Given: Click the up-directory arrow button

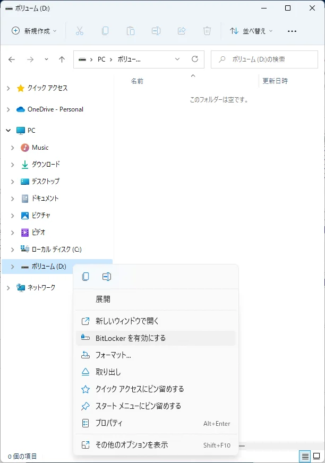Looking at the screenshot, I should pos(62,59).
